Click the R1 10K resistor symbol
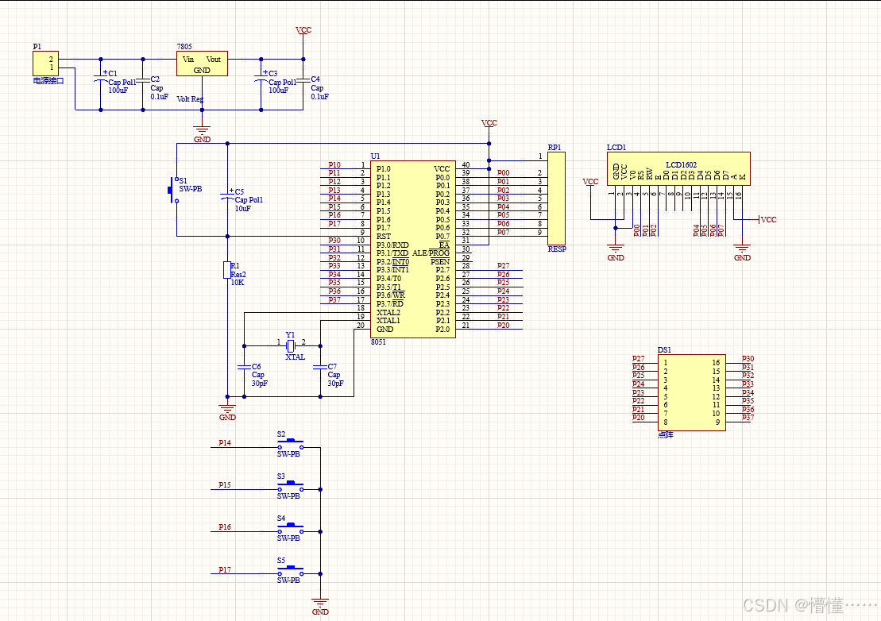881x621 pixels. click(227, 270)
